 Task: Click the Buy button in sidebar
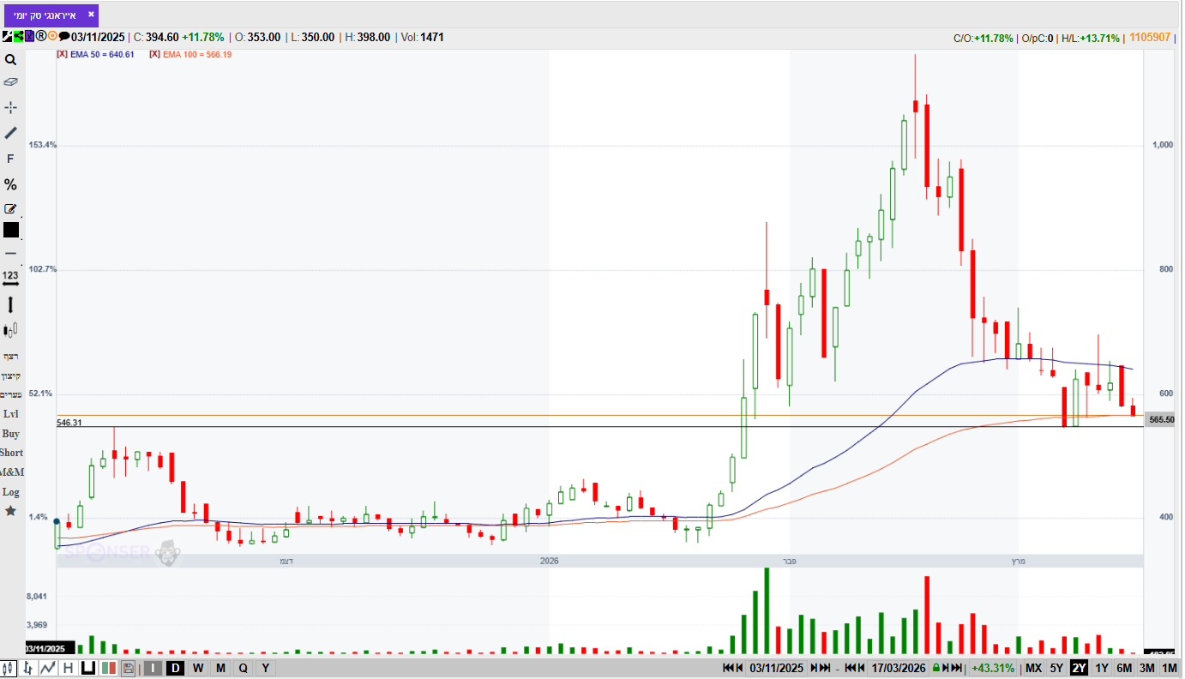(10, 433)
